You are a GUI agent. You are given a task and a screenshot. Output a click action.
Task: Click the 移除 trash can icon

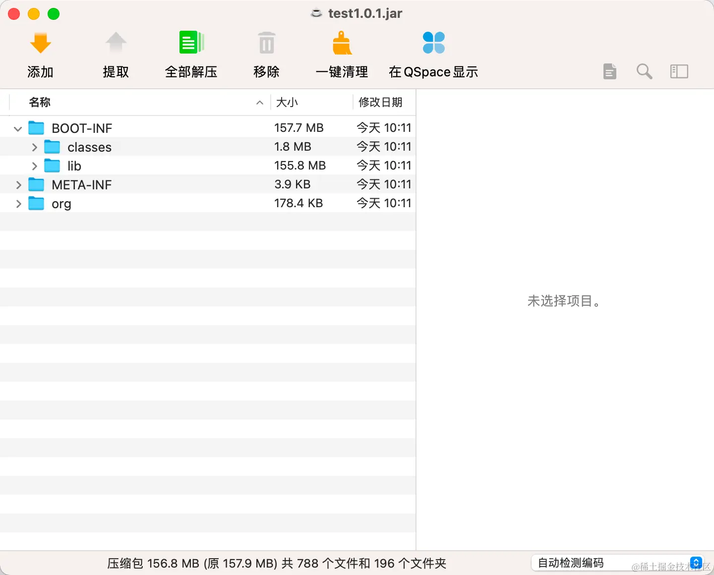pyautogui.click(x=267, y=43)
